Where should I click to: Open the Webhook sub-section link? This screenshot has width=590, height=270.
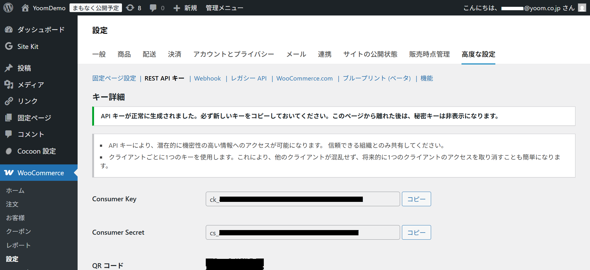(207, 78)
